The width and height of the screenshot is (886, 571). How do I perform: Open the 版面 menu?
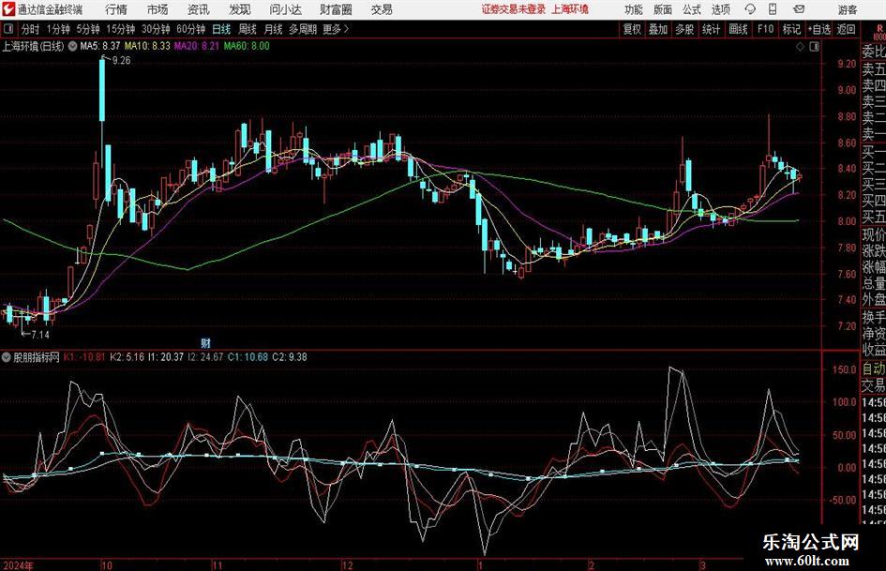pos(662,9)
